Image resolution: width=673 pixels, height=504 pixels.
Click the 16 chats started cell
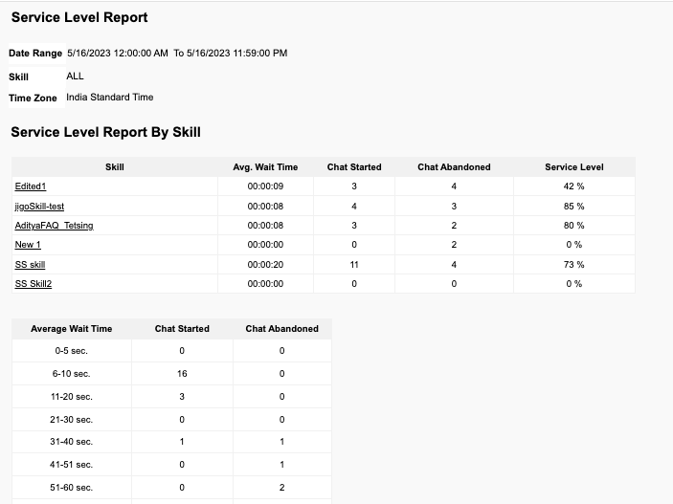pyautogui.click(x=182, y=374)
